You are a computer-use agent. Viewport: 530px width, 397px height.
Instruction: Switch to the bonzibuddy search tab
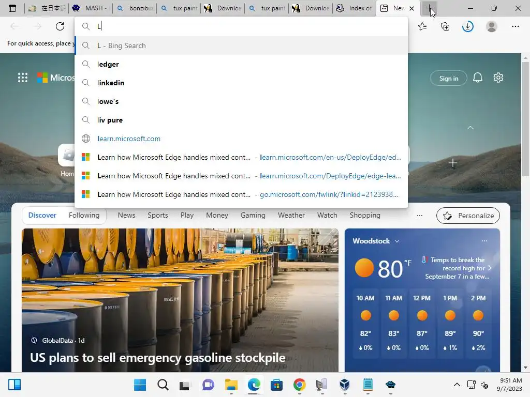click(x=135, y=8)
